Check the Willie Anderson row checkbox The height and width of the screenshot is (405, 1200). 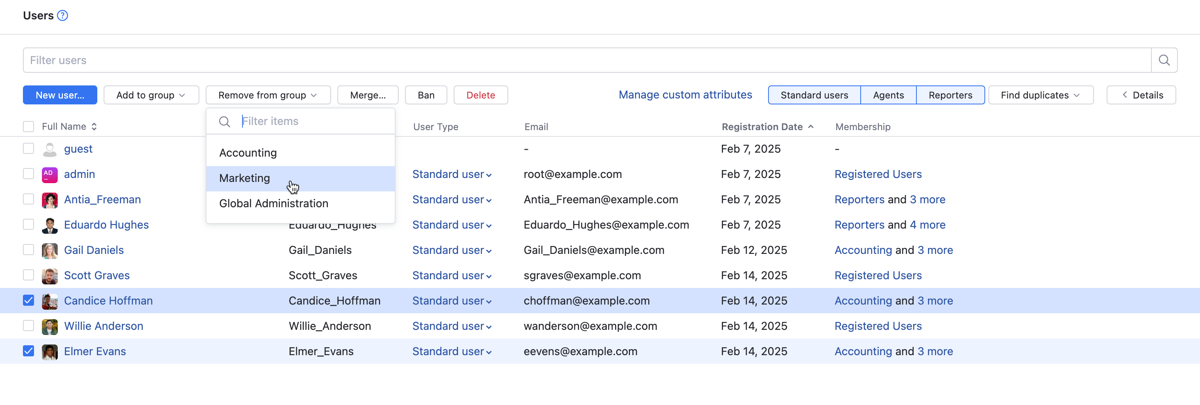(x=28, y=326)
